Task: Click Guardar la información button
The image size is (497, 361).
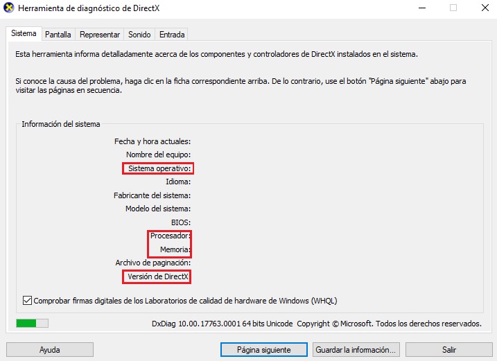Action: click(x=356, y=350)
